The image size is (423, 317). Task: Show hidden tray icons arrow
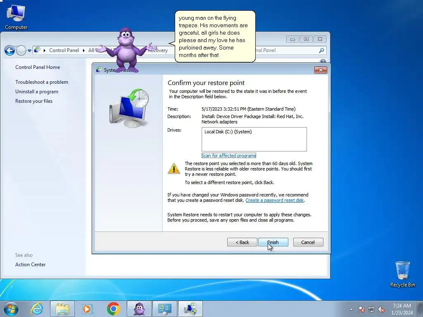point(351,309)
